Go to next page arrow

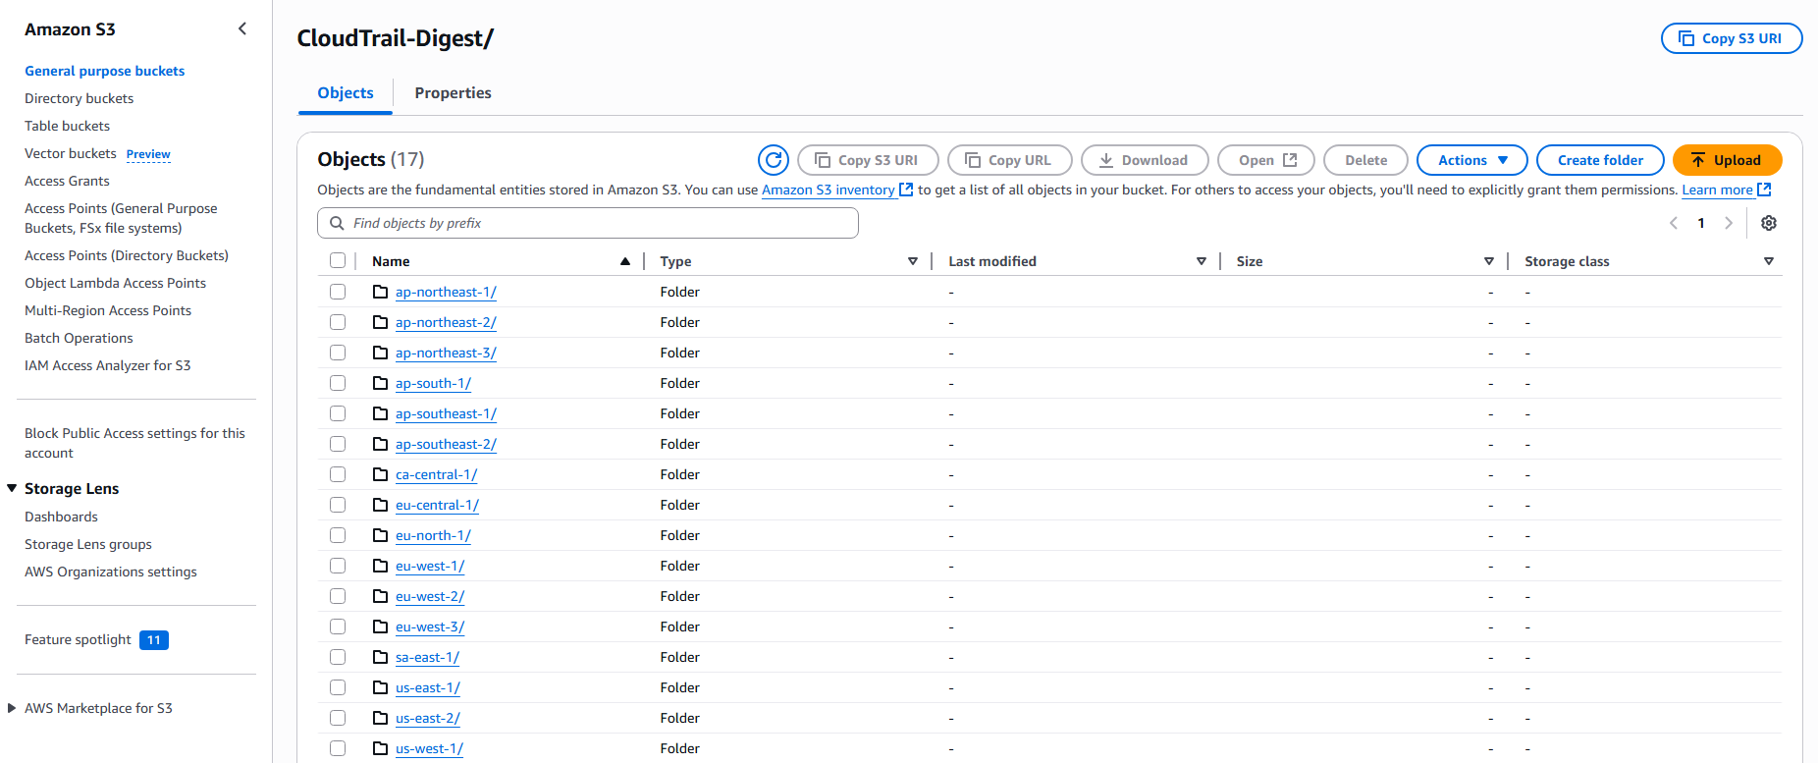tap(1729, 223)
